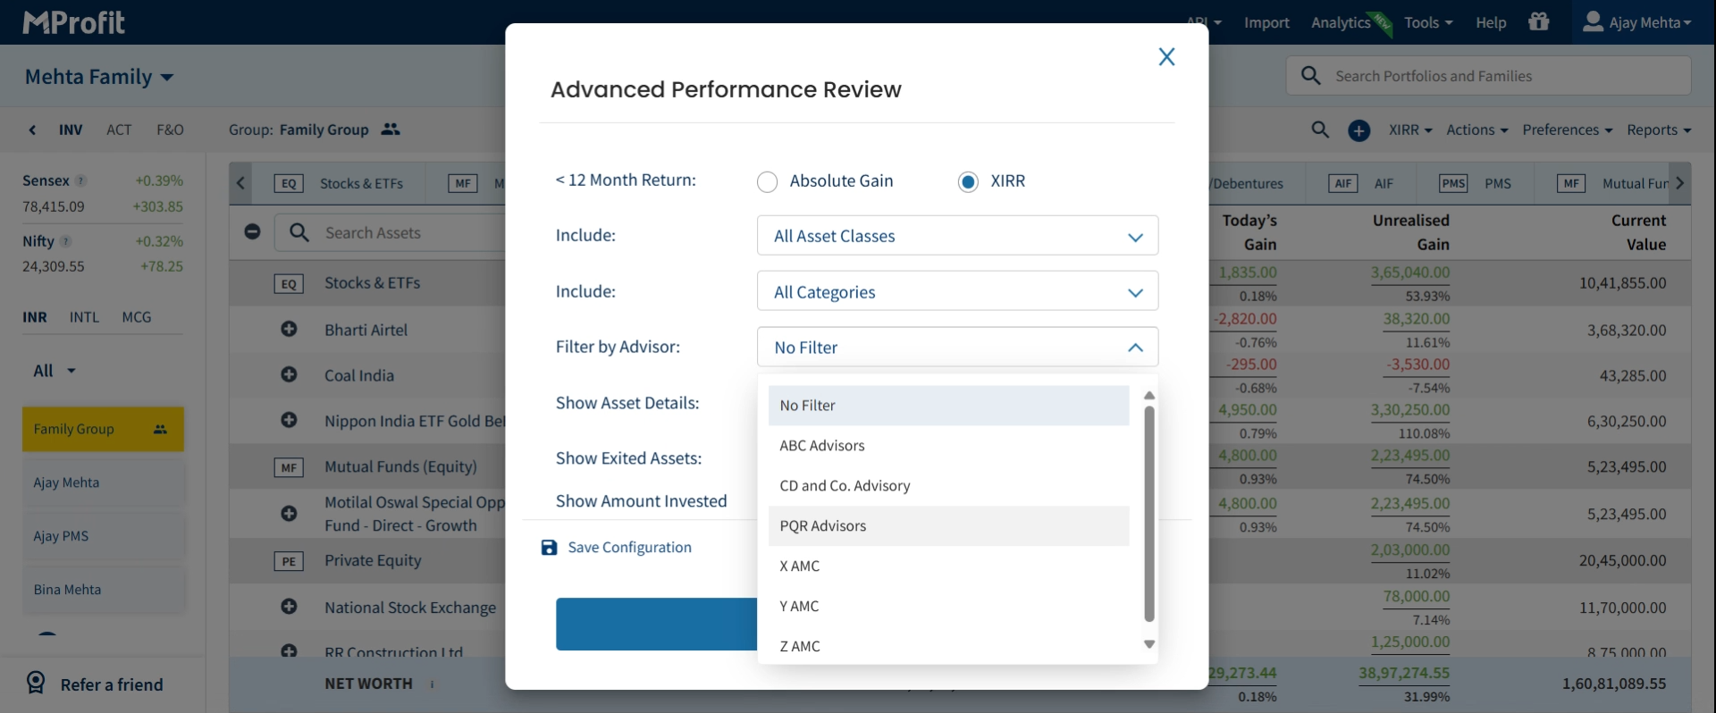Close the Advanced Performance Review dialog
Image resolution: width=1716 pixels, height=713 pixels.
(x=1166, y=57)
